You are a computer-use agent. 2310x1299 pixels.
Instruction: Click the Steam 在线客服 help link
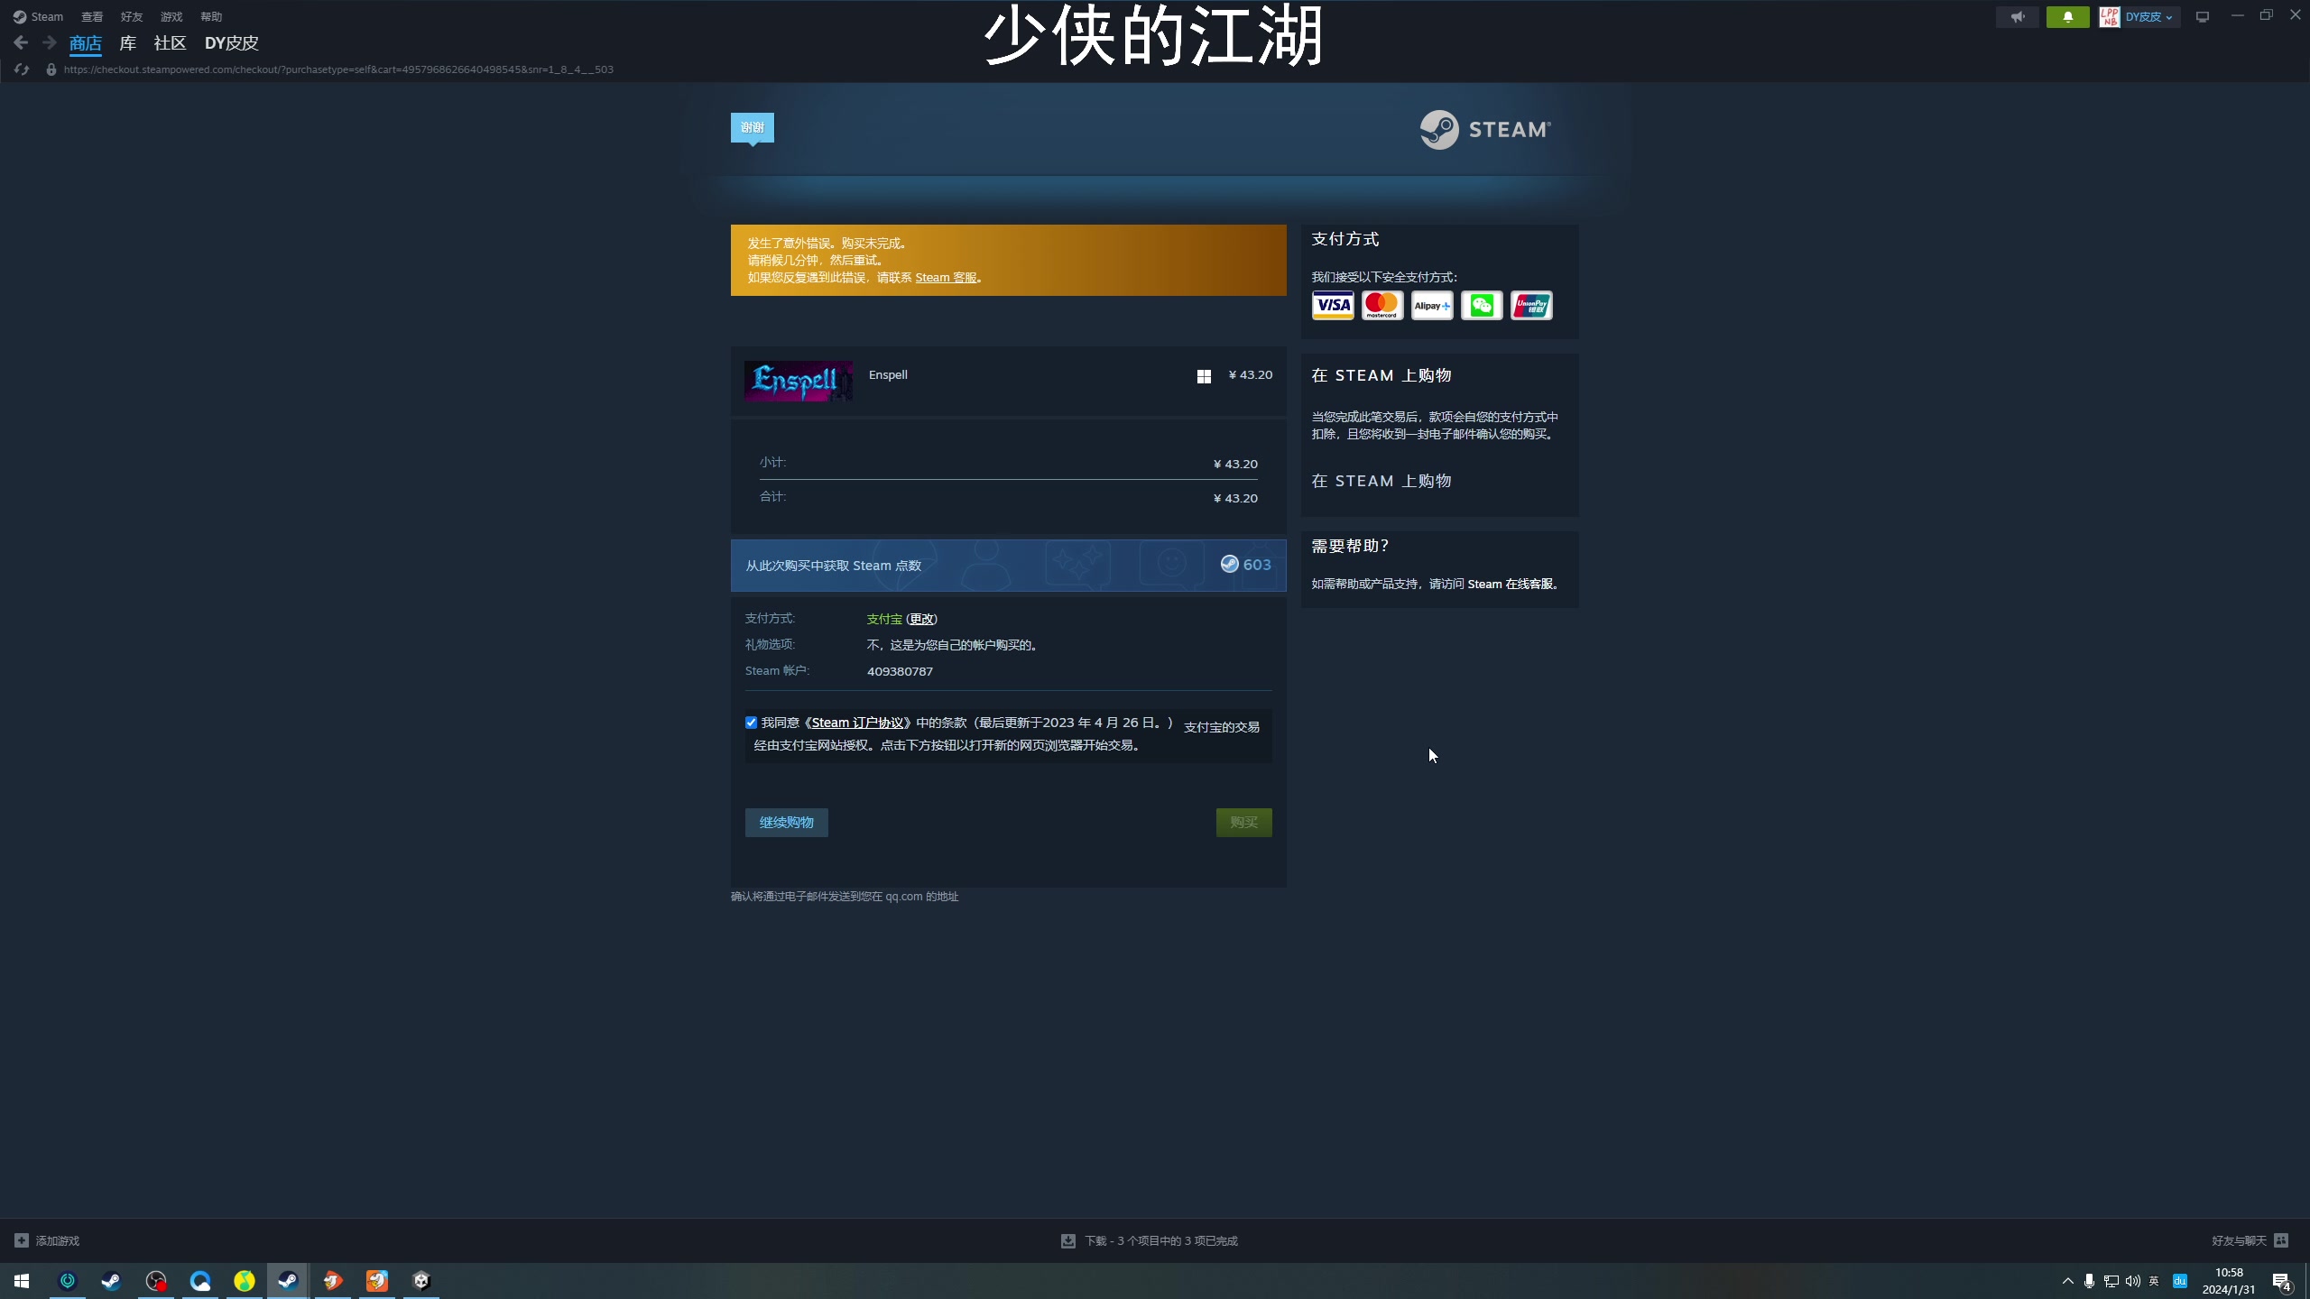coord(1511,584)
